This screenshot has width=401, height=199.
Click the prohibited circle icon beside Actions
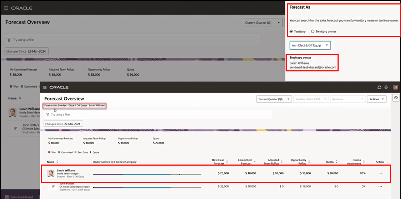pos(396,98)
